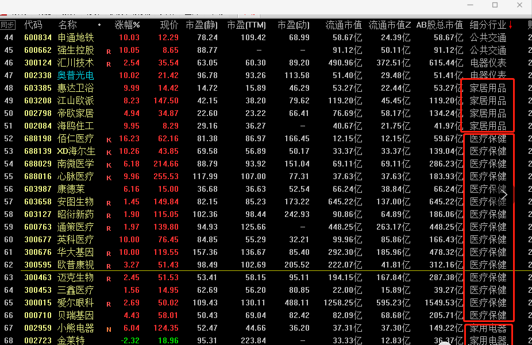This screenshot has width=532, height=345.
Task: Sort by 涨幅% column header
Action: click(127, 25)
